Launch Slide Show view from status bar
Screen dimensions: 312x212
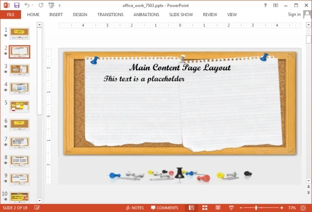tap(231, 208)
